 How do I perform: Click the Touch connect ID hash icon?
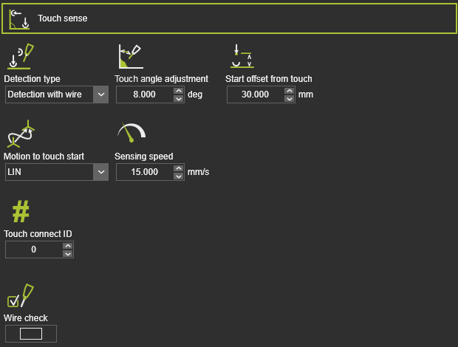point(20,212)
